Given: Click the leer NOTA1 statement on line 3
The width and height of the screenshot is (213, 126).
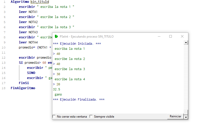Looking at the screenshot, I should (28, 12).
